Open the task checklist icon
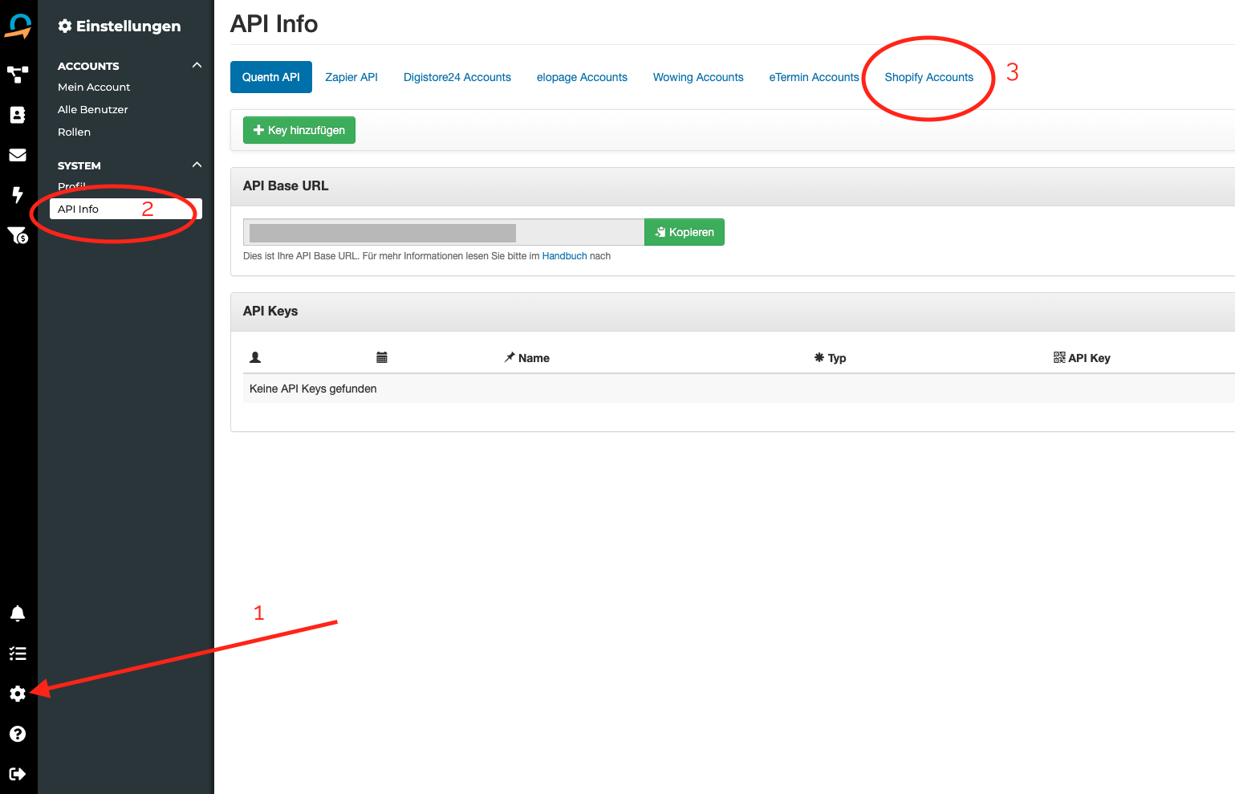This screenshot has height=794, width=1235. (18, 654)
